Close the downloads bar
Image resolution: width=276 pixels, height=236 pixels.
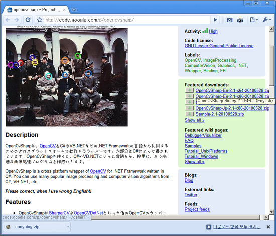268,227
